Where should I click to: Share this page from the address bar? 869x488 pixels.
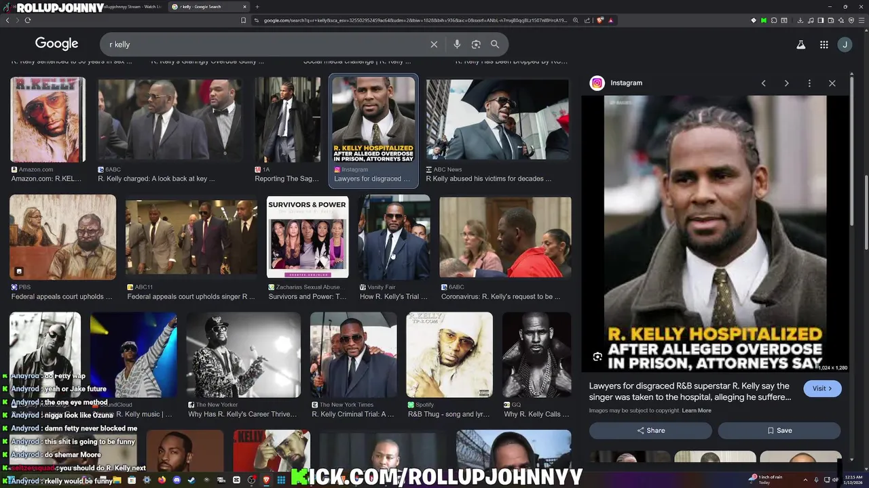pos(587,20)
